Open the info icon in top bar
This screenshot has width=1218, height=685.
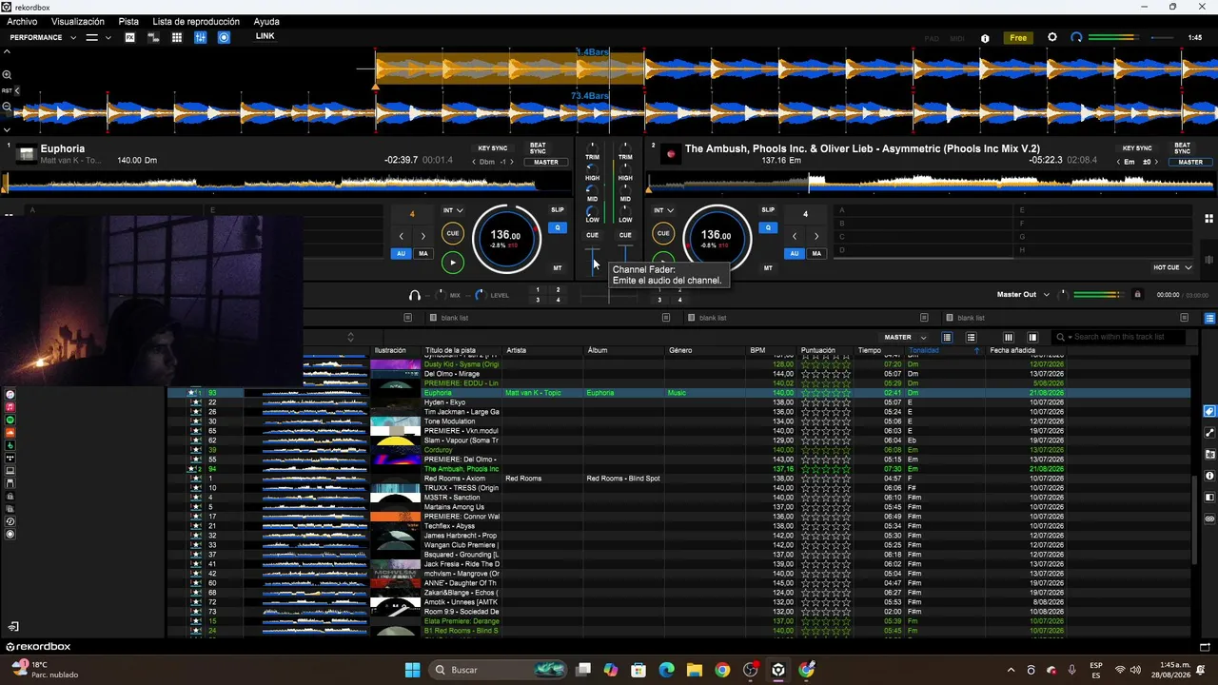[985, 38]
